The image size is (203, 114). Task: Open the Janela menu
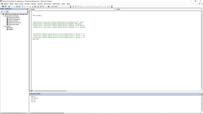coord(63,4)
